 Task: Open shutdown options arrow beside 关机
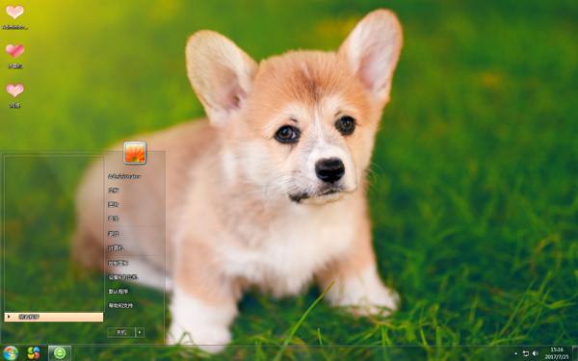[x=140, y=332]
